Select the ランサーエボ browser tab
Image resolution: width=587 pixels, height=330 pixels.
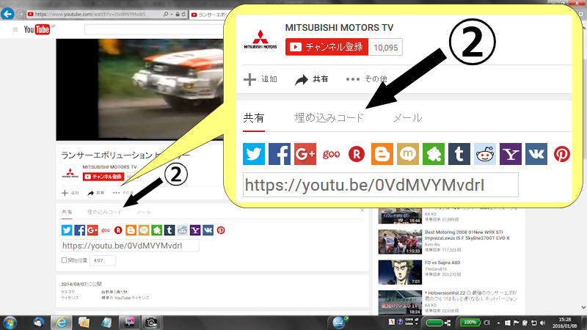[x=208, y=15]
